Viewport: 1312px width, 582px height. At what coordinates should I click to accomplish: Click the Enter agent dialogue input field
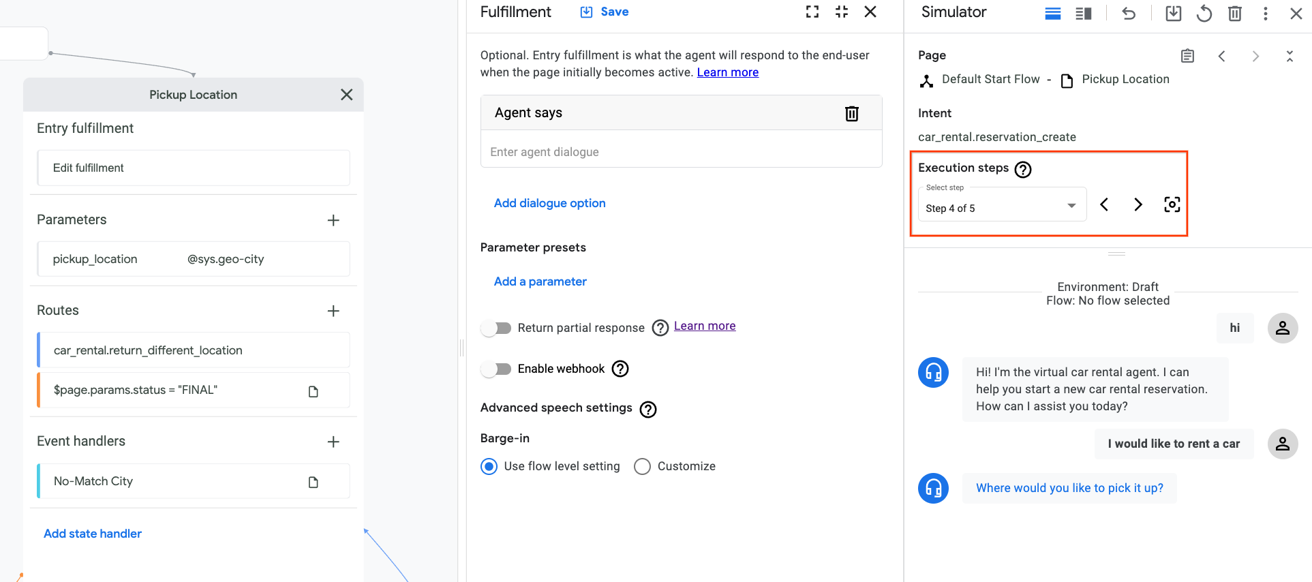click(681, 152)
